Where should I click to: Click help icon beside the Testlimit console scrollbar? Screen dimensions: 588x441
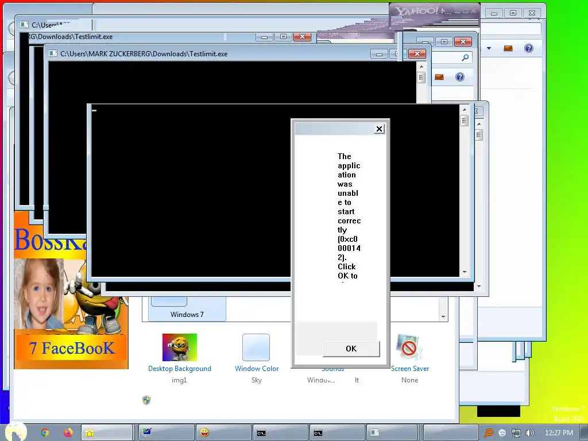(460, 77)
